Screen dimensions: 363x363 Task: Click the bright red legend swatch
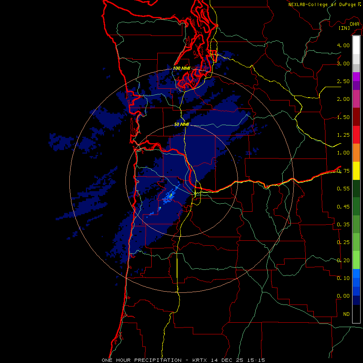pos(356,135)
